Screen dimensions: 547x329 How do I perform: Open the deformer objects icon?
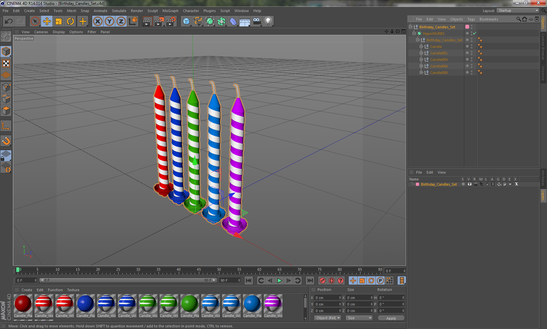pyautogui.click(x=233, y=21)
